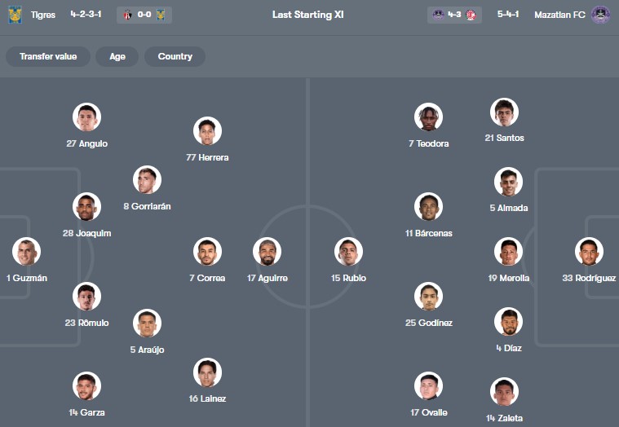Click the Mazatlan FC team name

559,15
